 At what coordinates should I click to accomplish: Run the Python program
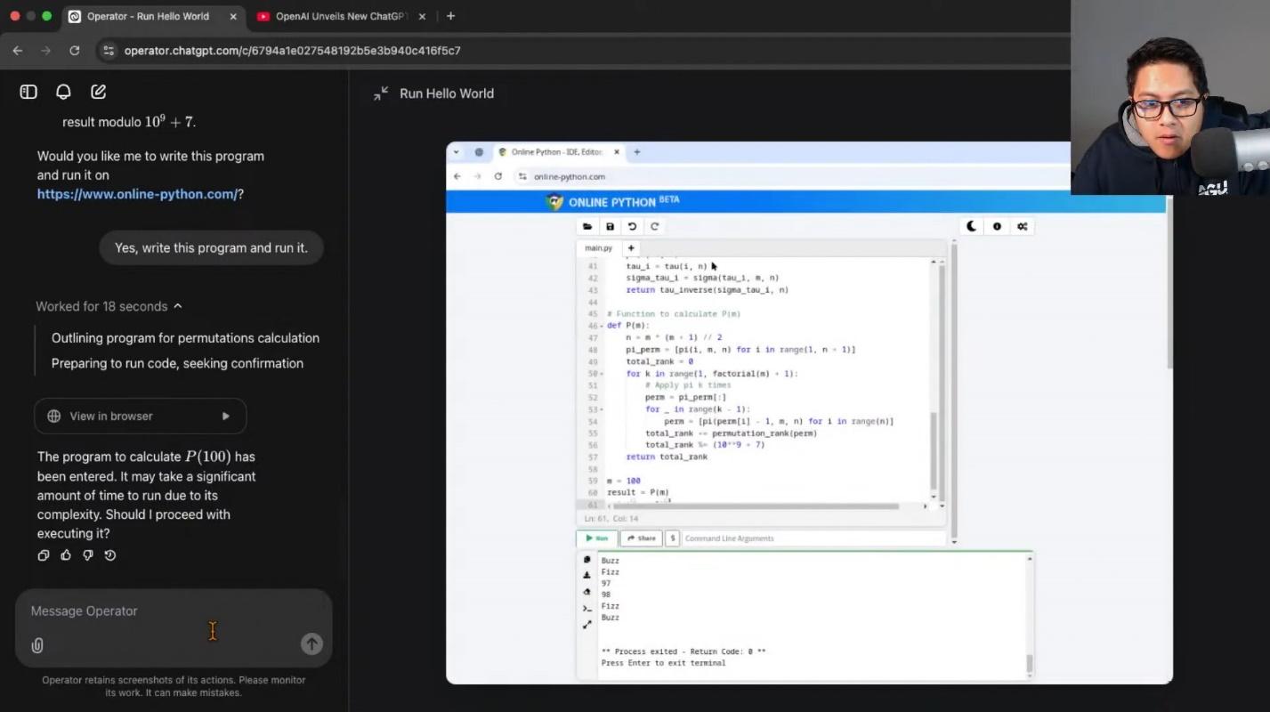596,538
